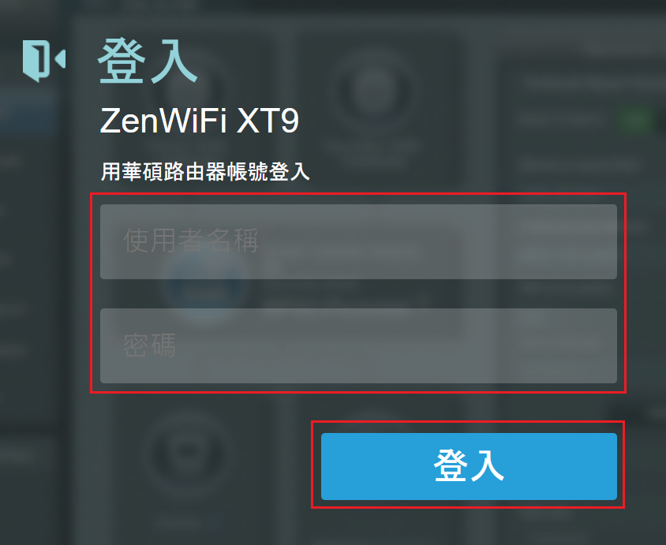Click empty area inside password box right side
The image size is (666, 545).
[x=467, y=345]
